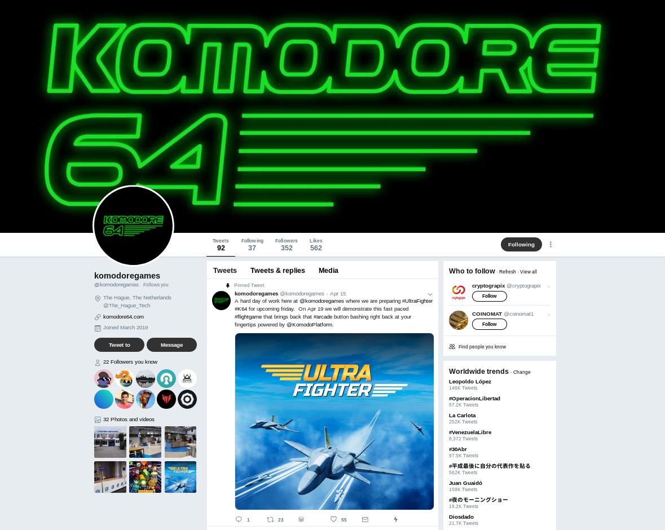Click the reply icon on pinned tweet

(x=239, y=519)
